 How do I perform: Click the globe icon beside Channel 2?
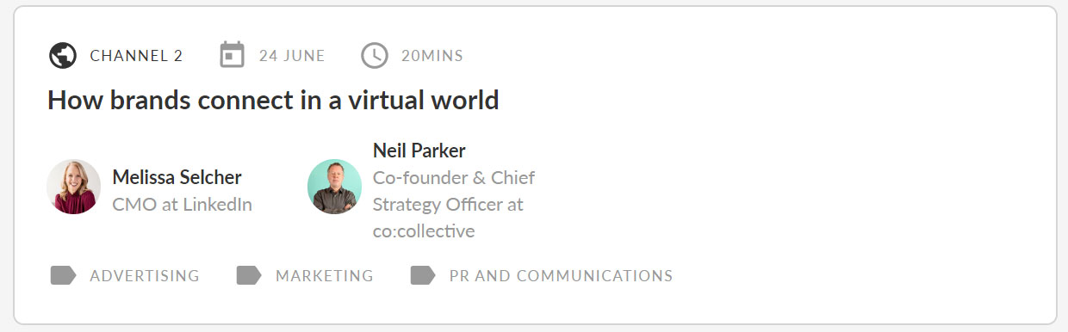click(x=63, y=56)
